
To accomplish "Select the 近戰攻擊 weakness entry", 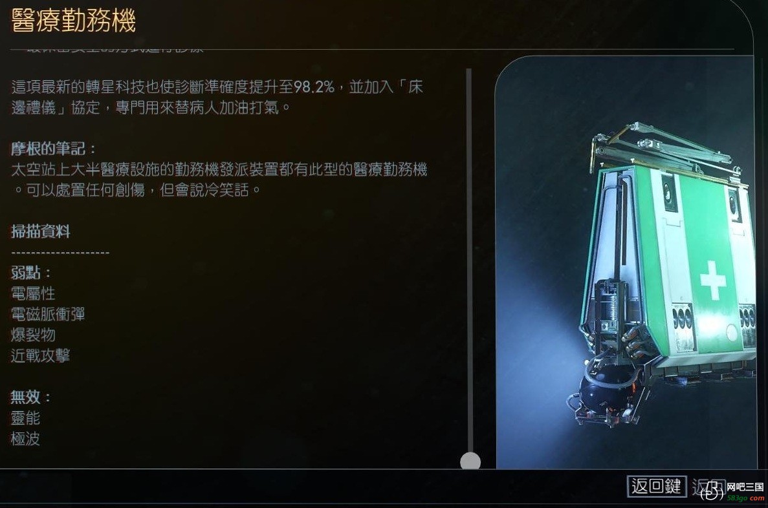I will pyautogui.click(x=40, y=355).
